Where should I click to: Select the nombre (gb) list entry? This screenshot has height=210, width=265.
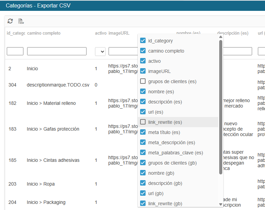(x=178, y=173)
